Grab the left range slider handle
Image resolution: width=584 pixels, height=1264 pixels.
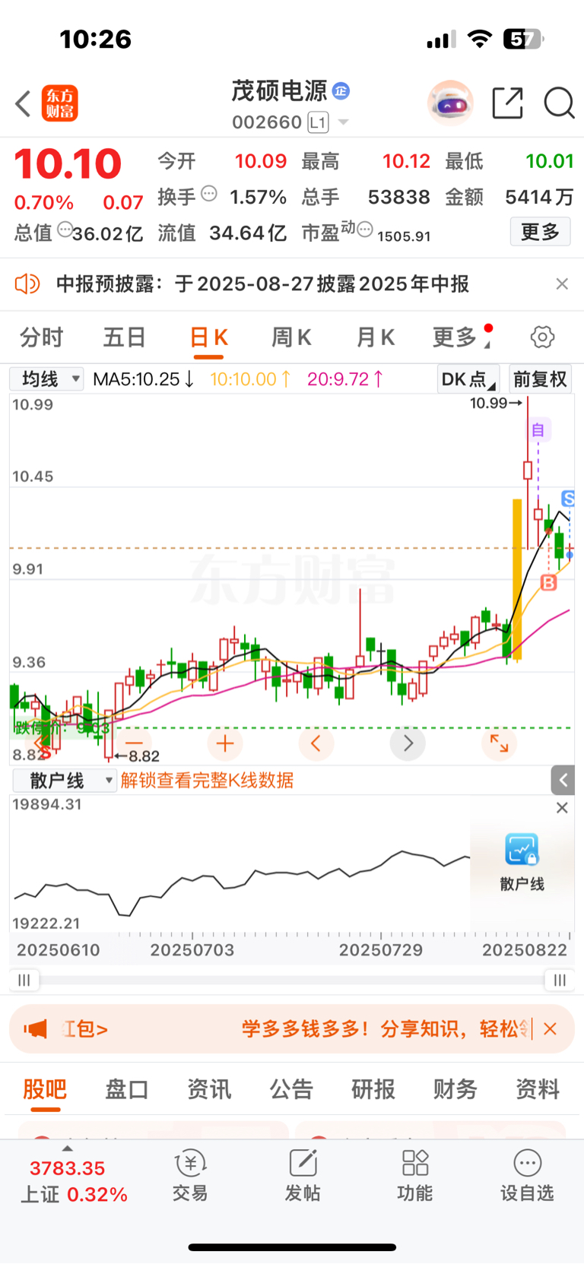pos(24,980)
